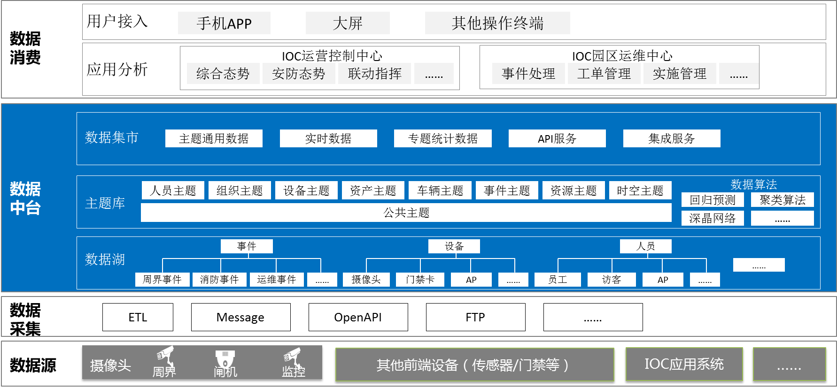Click the 工单管理 box

(604, 74)
